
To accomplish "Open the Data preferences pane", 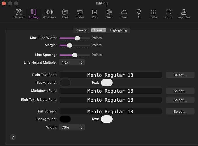I will tap(154, 14).
